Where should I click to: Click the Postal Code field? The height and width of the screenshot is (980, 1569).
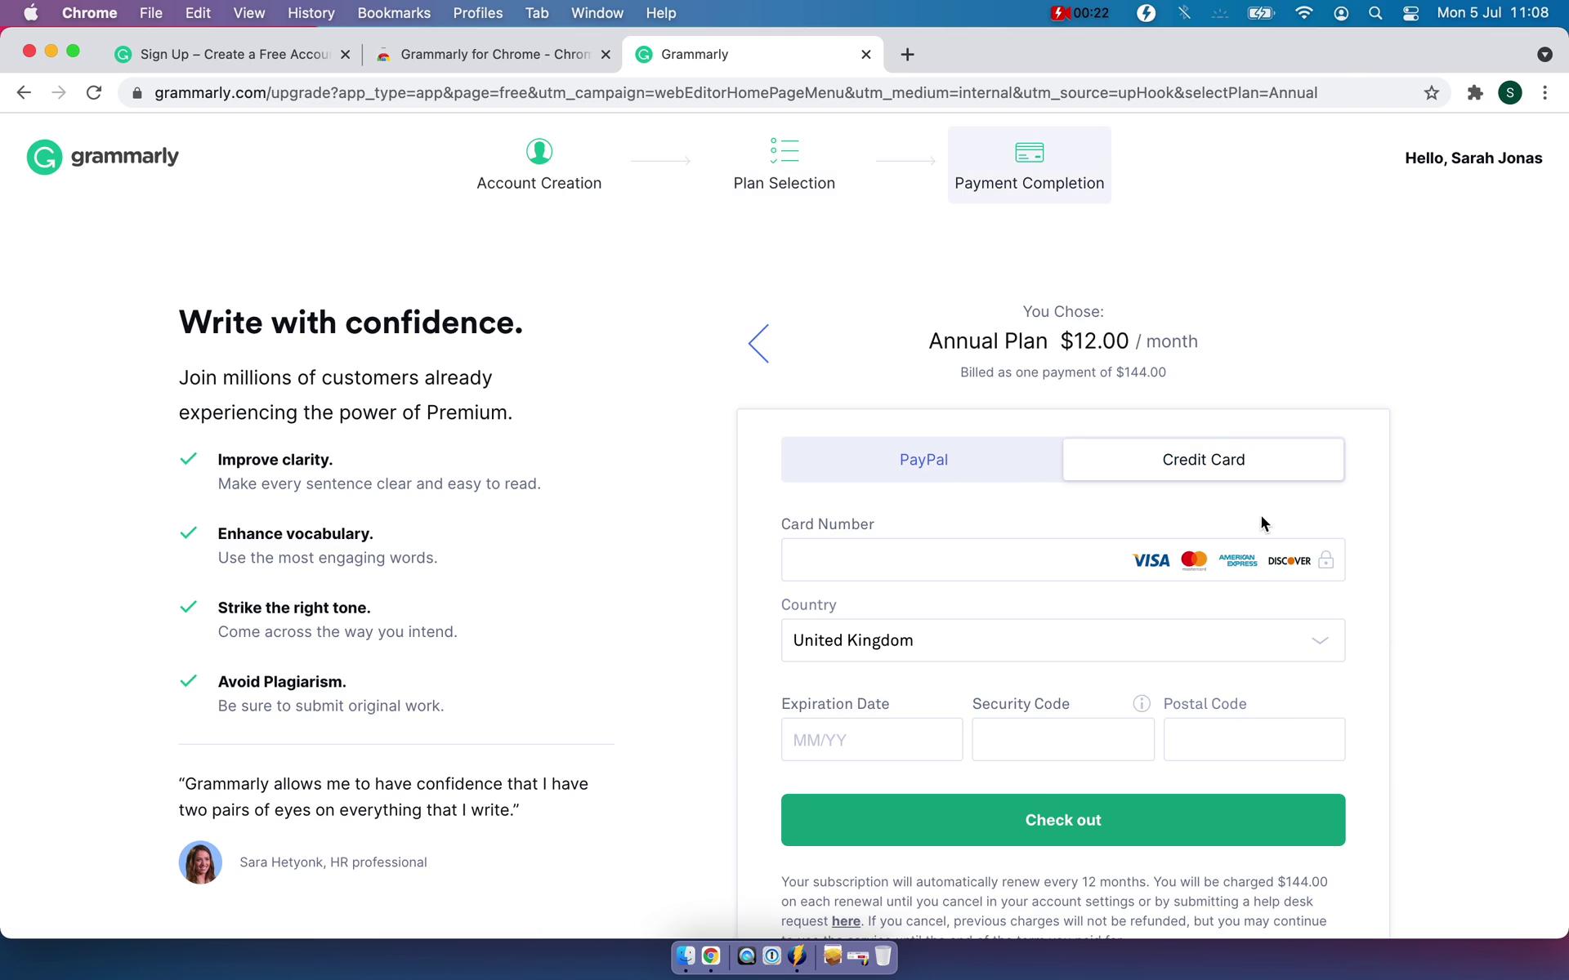pos(1254,739)
